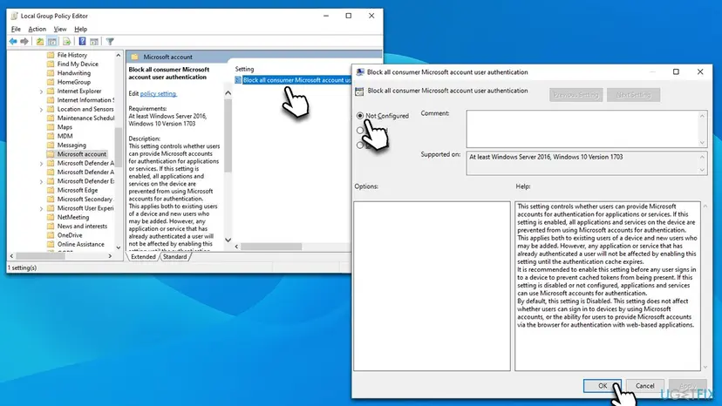The image size is (722, 406).
Task: Click the up one level folder icon
Action: tap(40, 42)
